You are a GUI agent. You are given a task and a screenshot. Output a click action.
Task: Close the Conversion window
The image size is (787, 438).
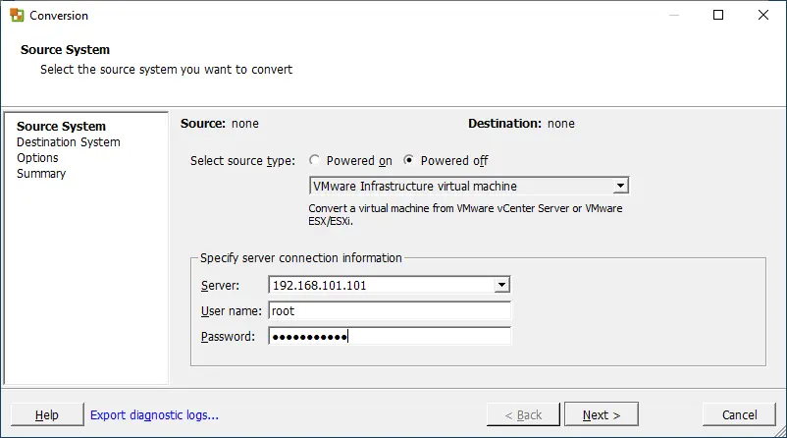762,15
